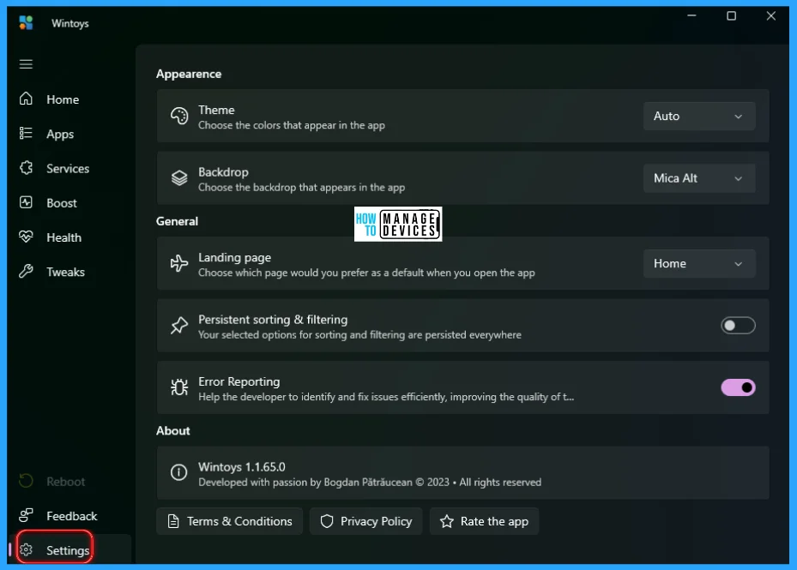
Task: Open the Feedback page
Action: tap(69, 516)
